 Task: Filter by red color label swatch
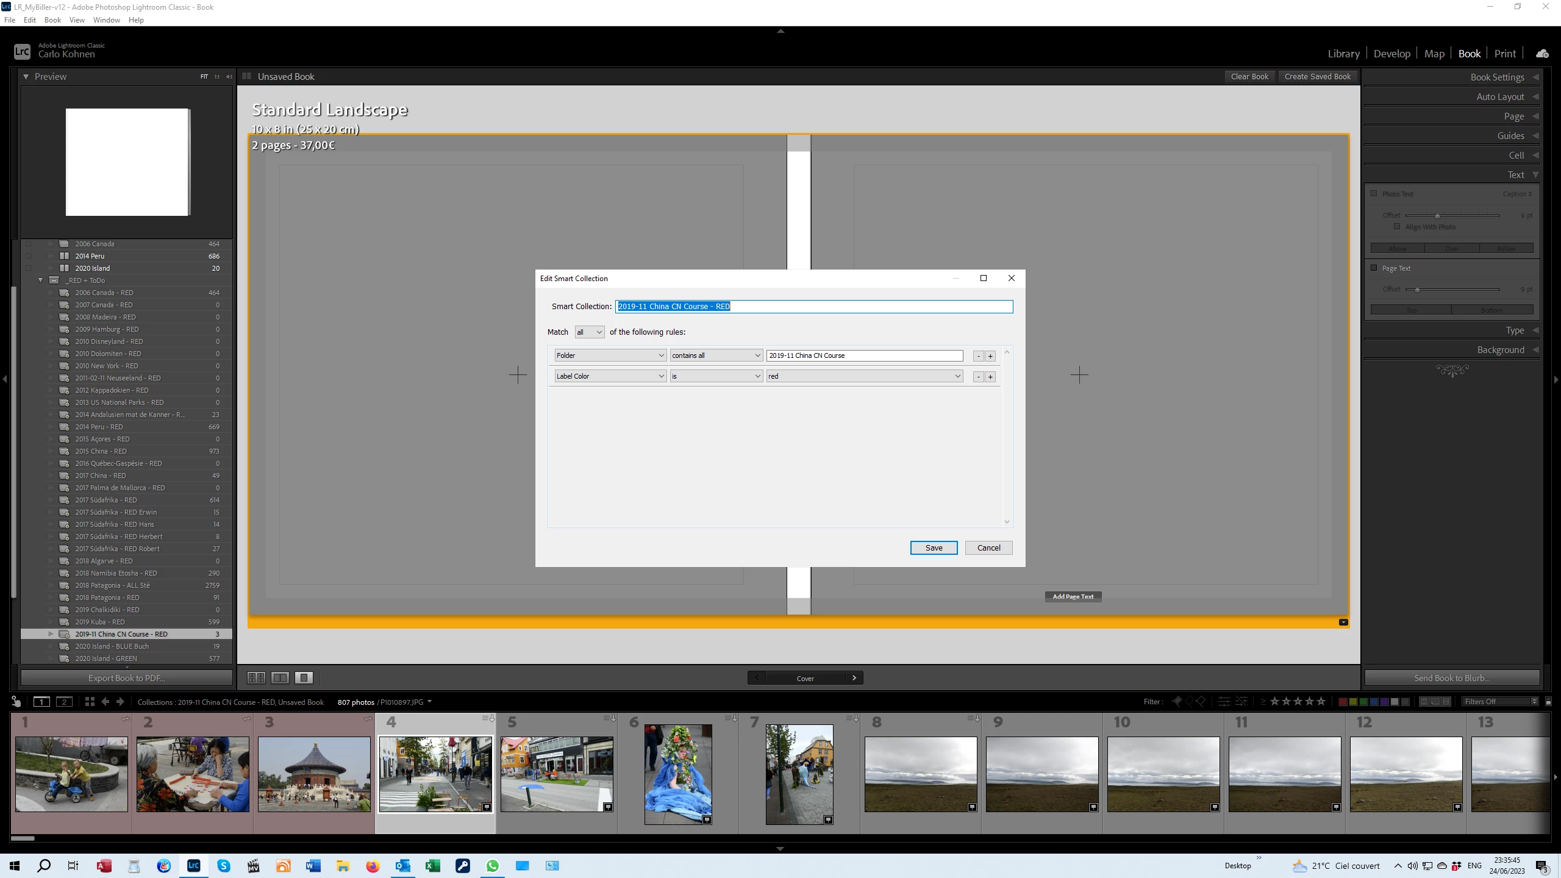tap(1342, 702)
